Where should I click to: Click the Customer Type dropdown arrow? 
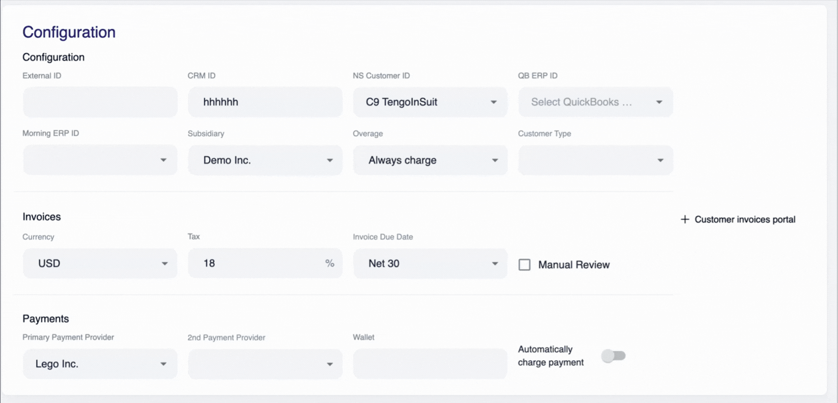[x=660, y=160]
